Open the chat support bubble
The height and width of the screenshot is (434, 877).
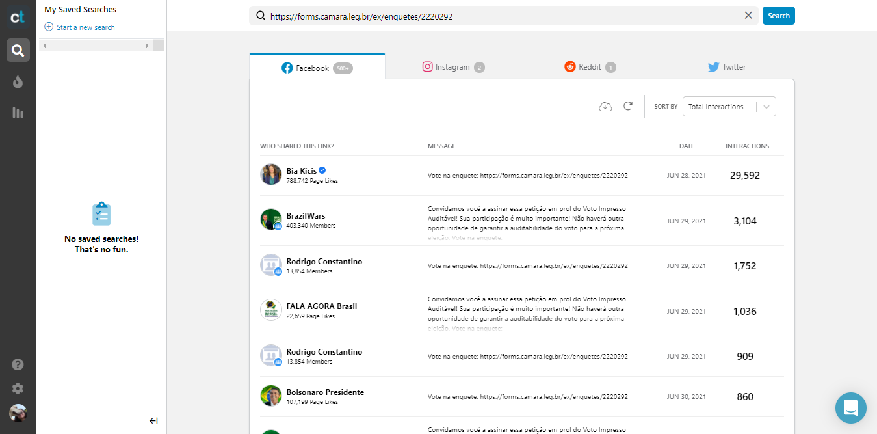click(851, 408)
